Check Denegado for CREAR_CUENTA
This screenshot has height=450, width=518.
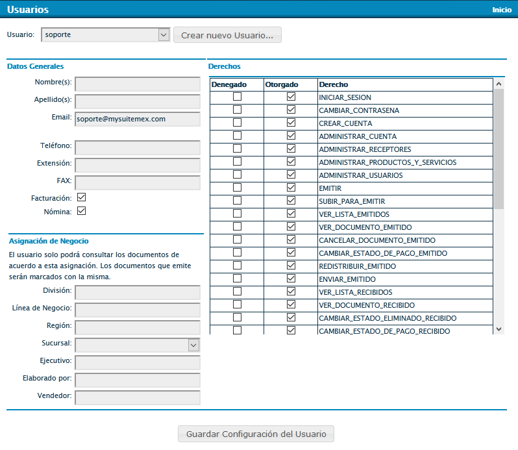[237, 123]
